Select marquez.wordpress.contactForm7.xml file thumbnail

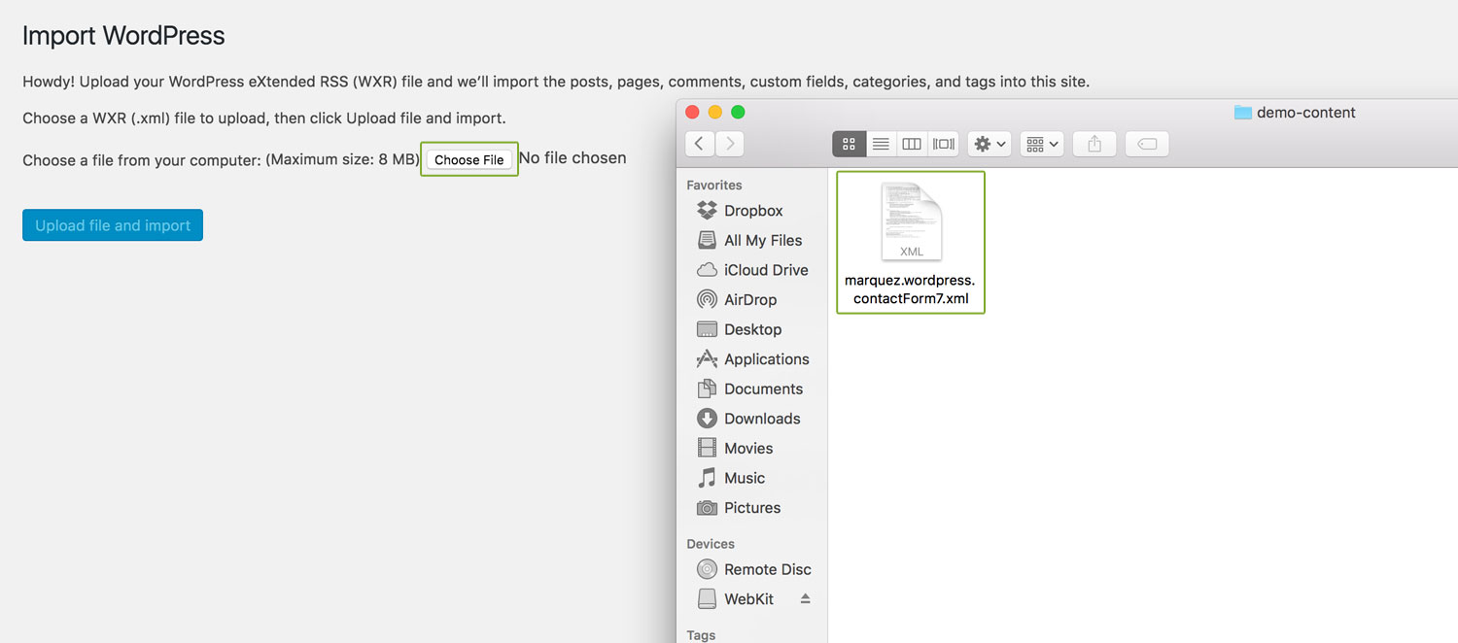point(911,222)
